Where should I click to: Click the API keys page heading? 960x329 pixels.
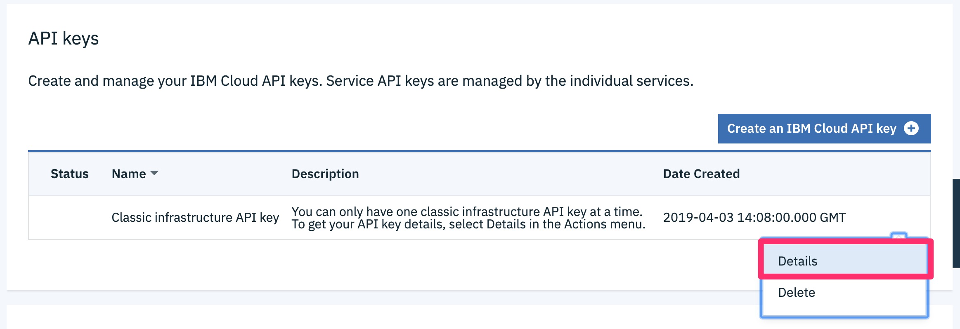pyautogui.click(x=64, y=38)
